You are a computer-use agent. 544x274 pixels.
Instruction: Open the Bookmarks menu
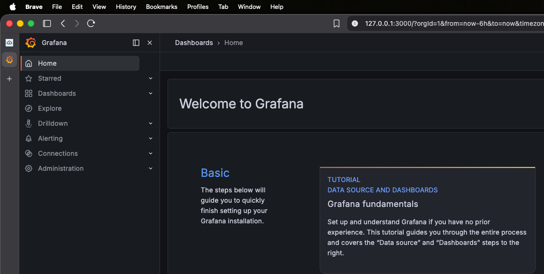(x=161, y=7)
